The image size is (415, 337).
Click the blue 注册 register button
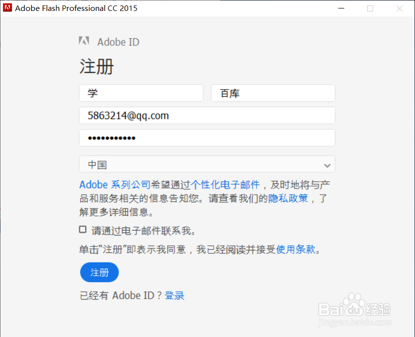(x=99, y=272)
